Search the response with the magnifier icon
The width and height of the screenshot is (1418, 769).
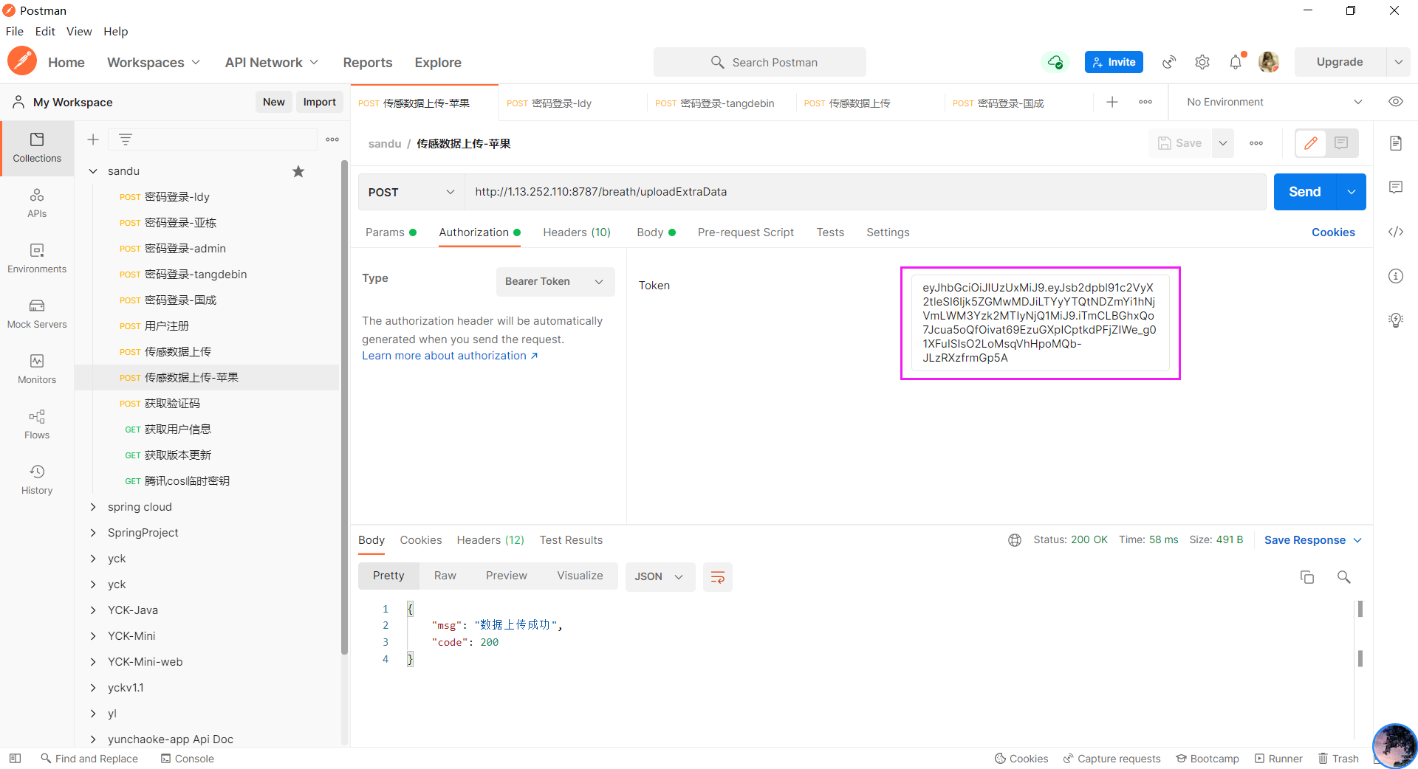[1344, 577]
